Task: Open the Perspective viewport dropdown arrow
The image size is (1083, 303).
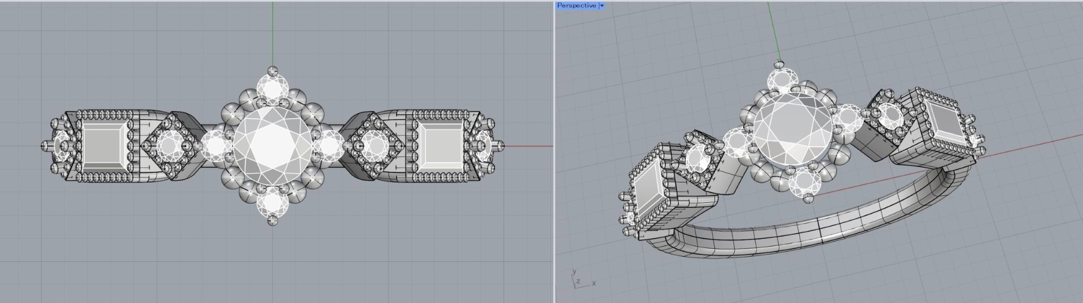Action: tap(602, 6)
